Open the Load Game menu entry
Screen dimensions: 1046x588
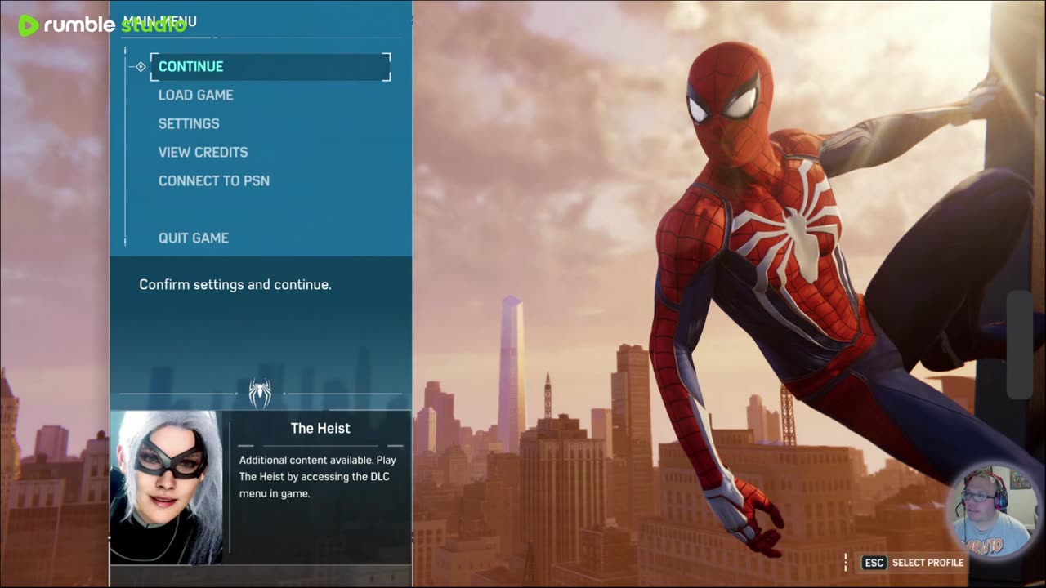click(195, 96)
